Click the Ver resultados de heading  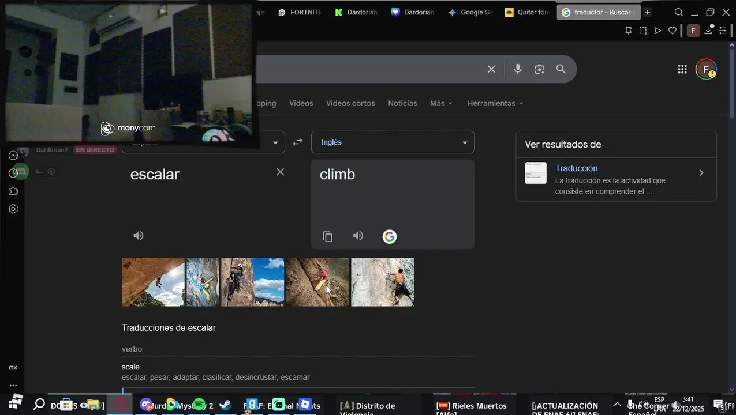563,144
